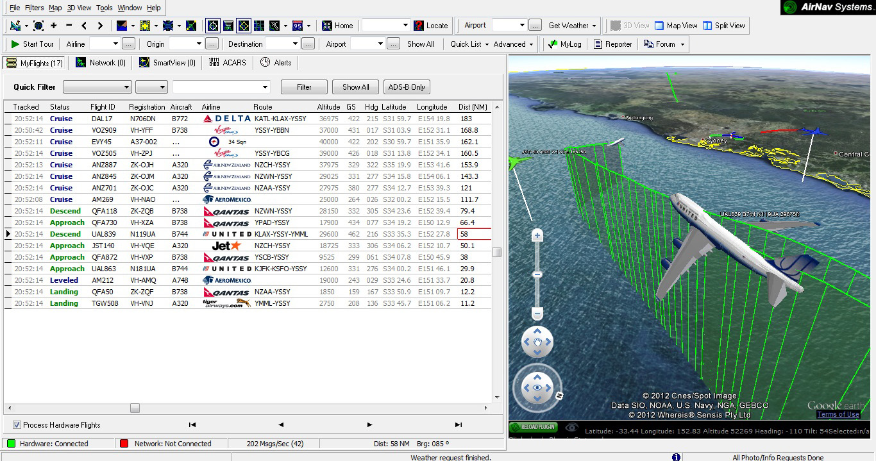The image size is (876, 461).
Task: Switch to the Alerts tab
Action: pyautogui.click(x=276, y=63)
